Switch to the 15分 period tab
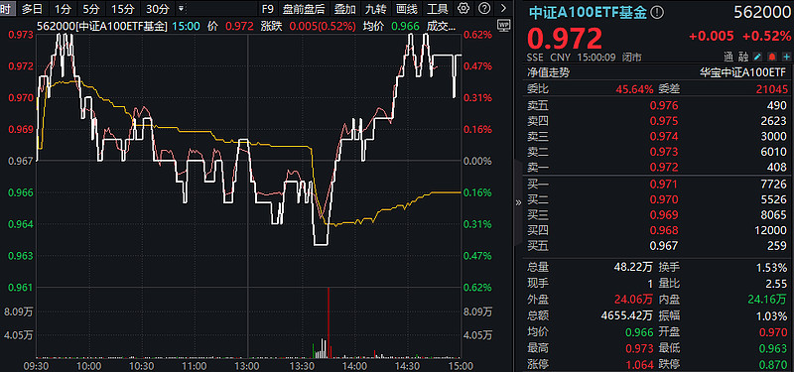Viewport: 794px width, 372px height. pos(122,9)
